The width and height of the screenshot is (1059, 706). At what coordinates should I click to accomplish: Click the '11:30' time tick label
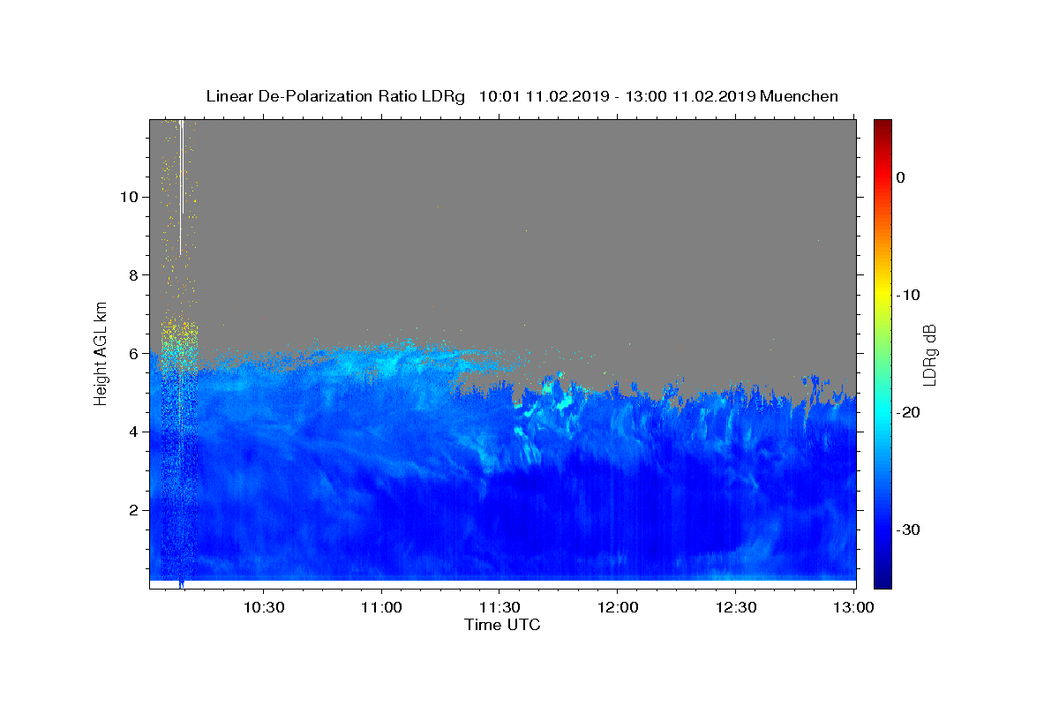(x=499, y=607)
